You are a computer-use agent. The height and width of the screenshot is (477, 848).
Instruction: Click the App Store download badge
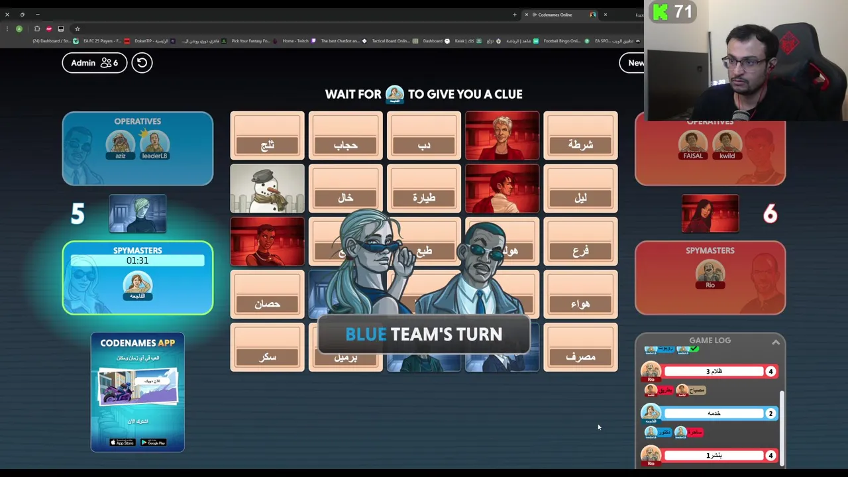(122, 443)
